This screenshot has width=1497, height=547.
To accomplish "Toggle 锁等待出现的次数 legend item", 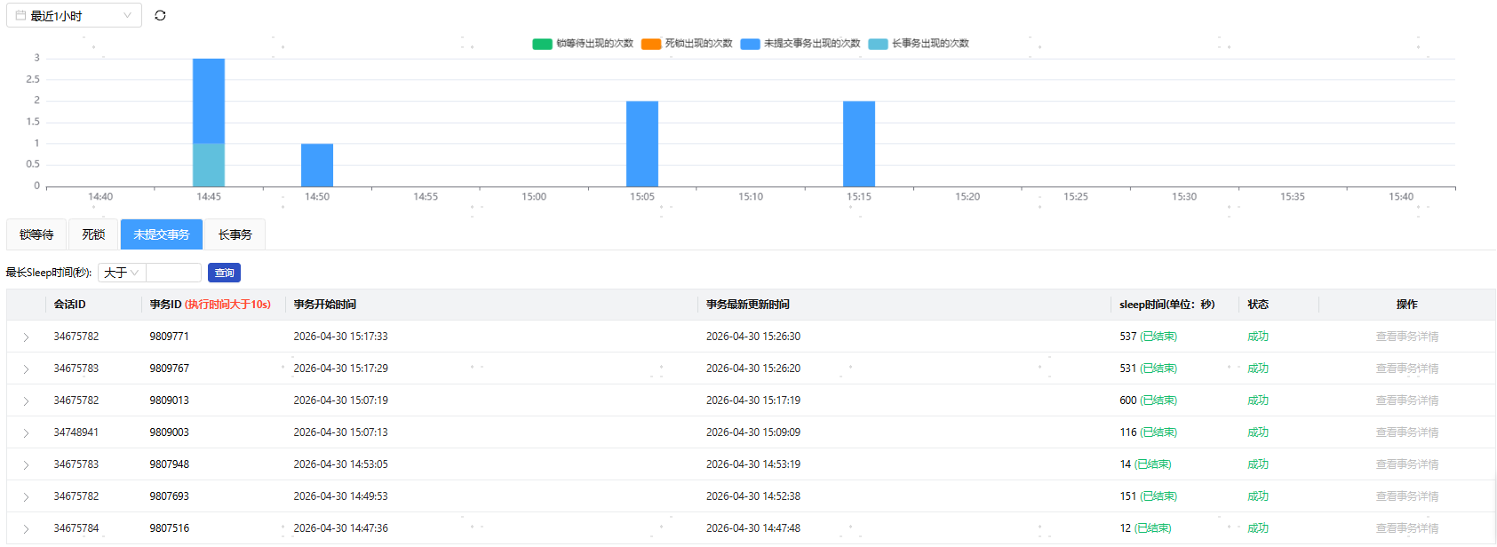I will (x=583, y=44).
